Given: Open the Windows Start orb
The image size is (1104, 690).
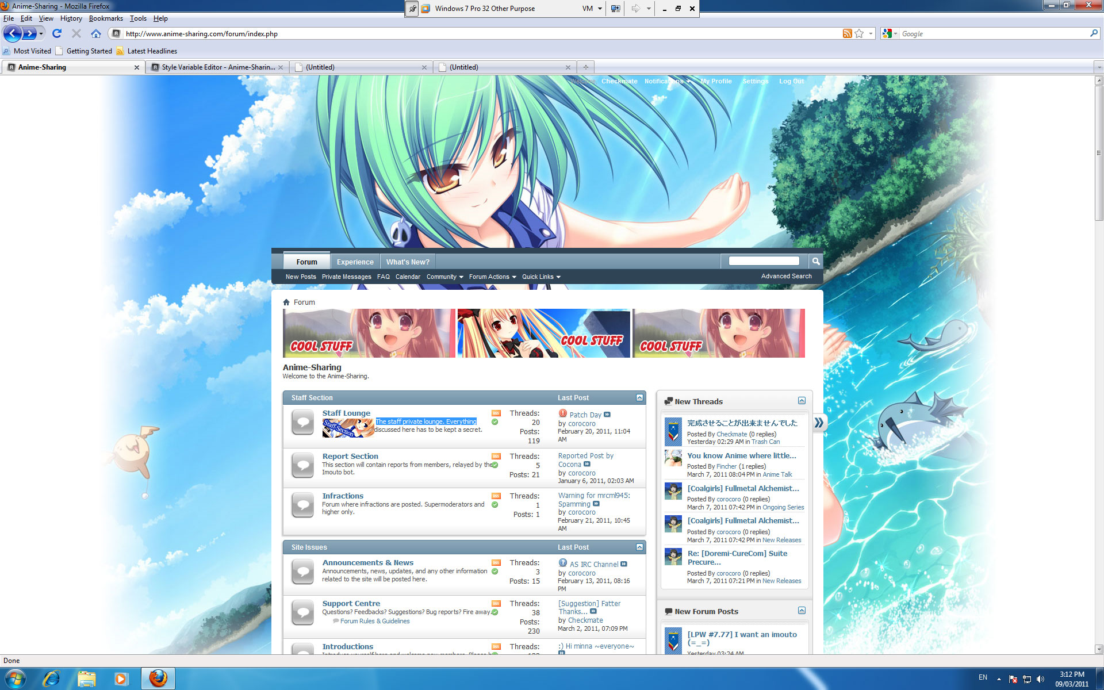Looking at the screenshot, I should click(x=15, y=679).
